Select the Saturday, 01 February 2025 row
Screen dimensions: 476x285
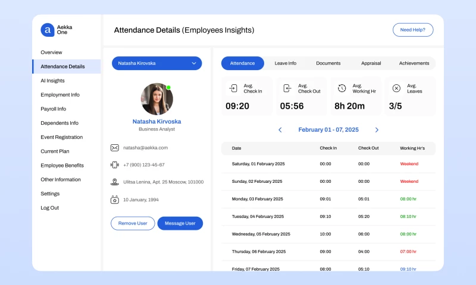click(x=328, y=164)
